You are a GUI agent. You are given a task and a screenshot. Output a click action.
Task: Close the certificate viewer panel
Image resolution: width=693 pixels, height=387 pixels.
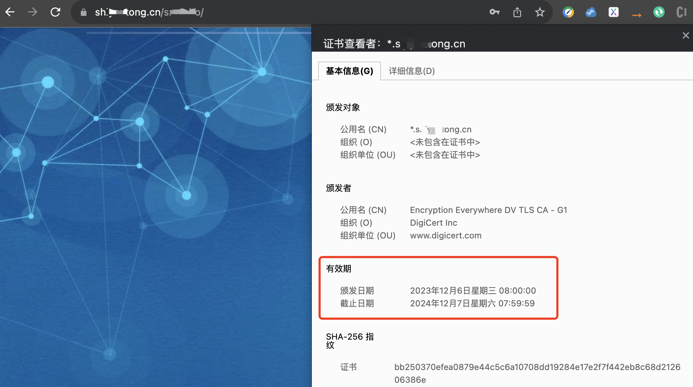[x=686, y=35]
